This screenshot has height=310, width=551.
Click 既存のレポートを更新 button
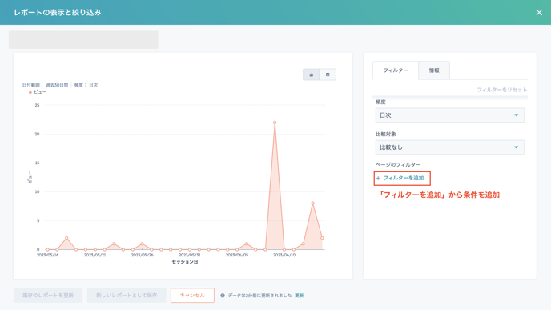pos(48,296)
